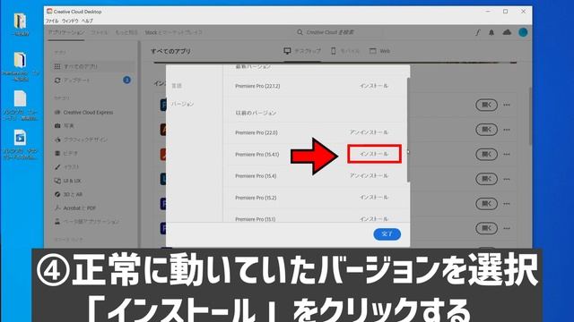Open the Fonts icon in the header
The height and width of the screenshot is (322, 574).
click(478, 32)
